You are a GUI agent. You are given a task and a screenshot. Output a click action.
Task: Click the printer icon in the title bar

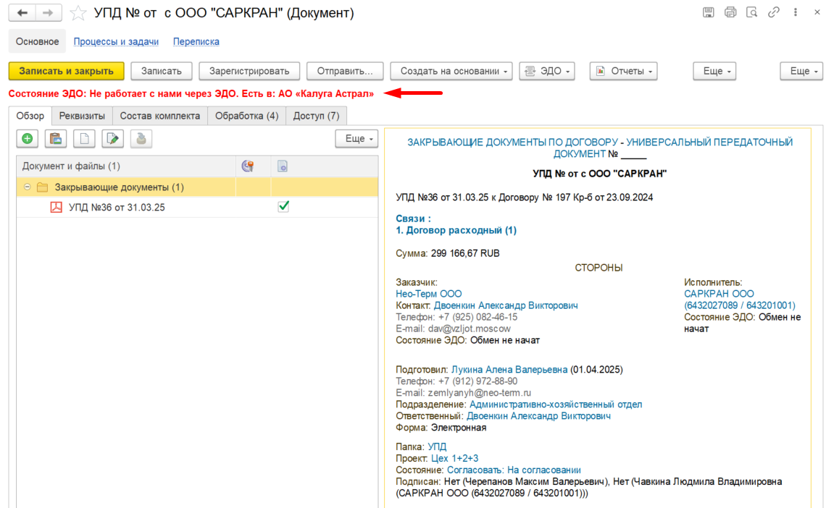pyautogui.click(x=730, y=12)
